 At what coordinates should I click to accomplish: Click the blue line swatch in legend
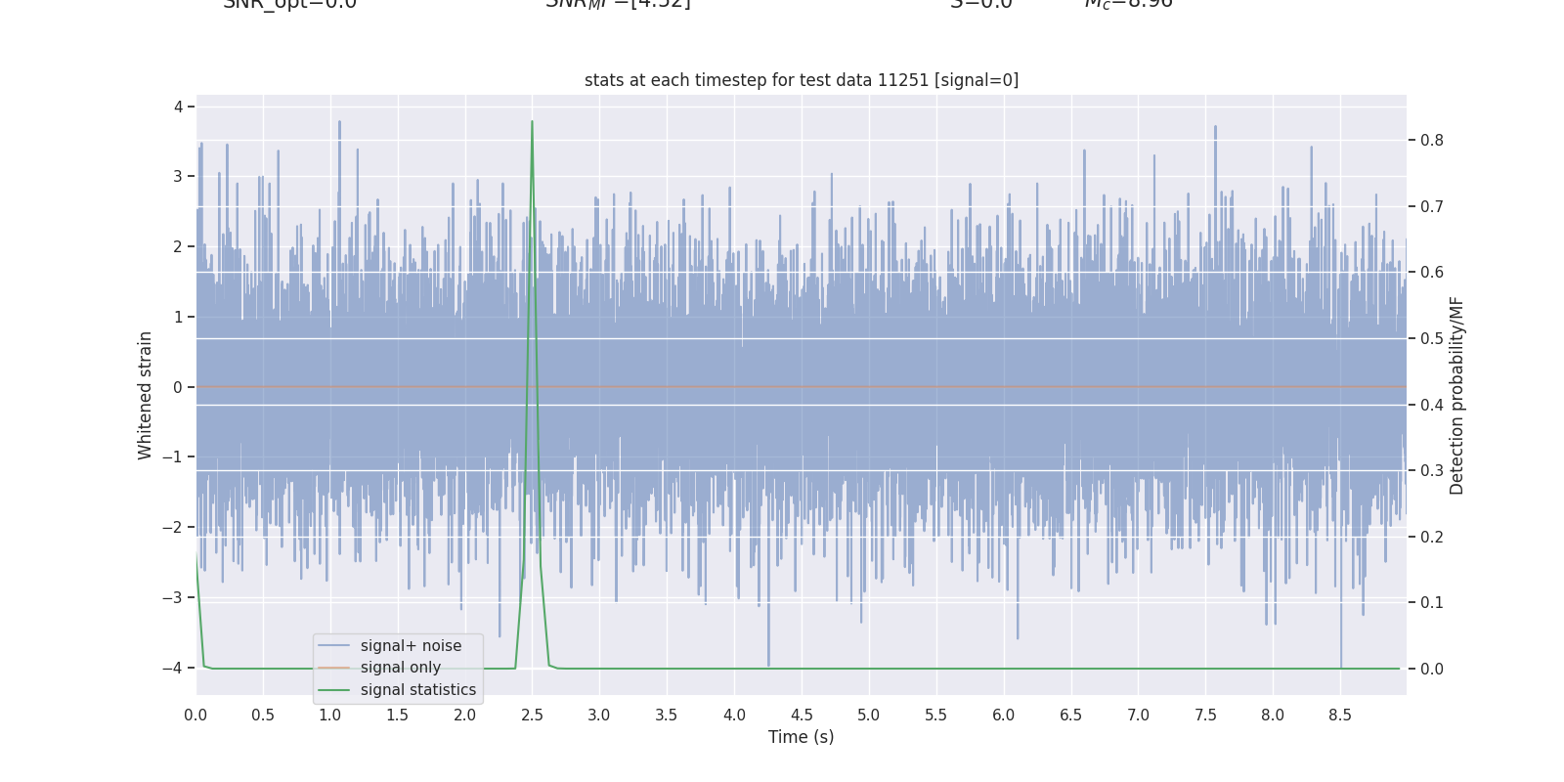pyautogui.click(x=334, y=646)
